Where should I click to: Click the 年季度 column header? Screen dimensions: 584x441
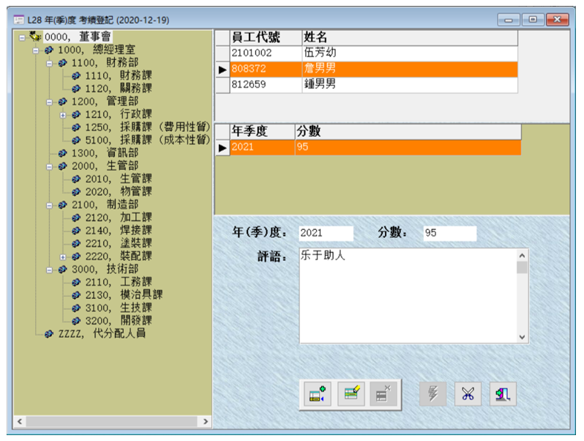[x=263, y=132]
